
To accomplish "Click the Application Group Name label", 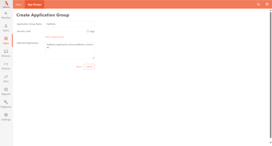I will click(29, 24).
